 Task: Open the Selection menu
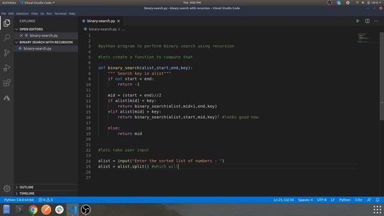[23, 14]
